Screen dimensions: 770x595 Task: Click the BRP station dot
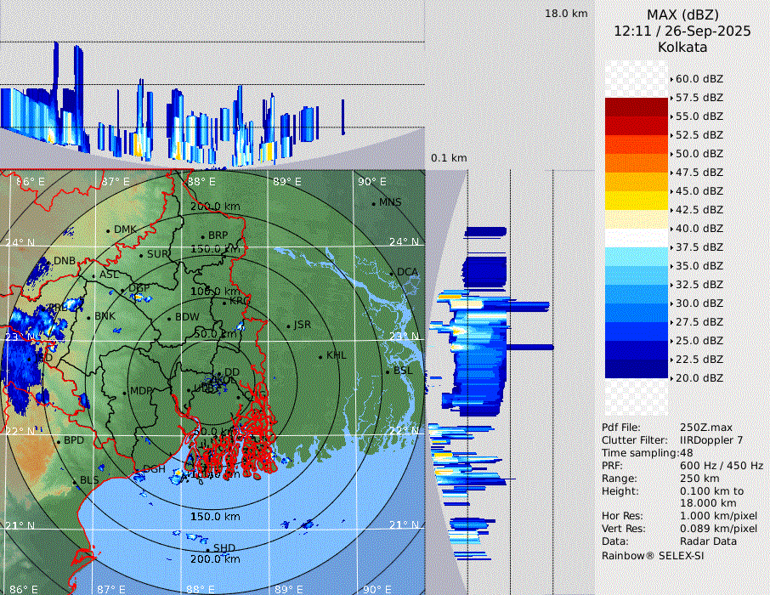(202, 236)
